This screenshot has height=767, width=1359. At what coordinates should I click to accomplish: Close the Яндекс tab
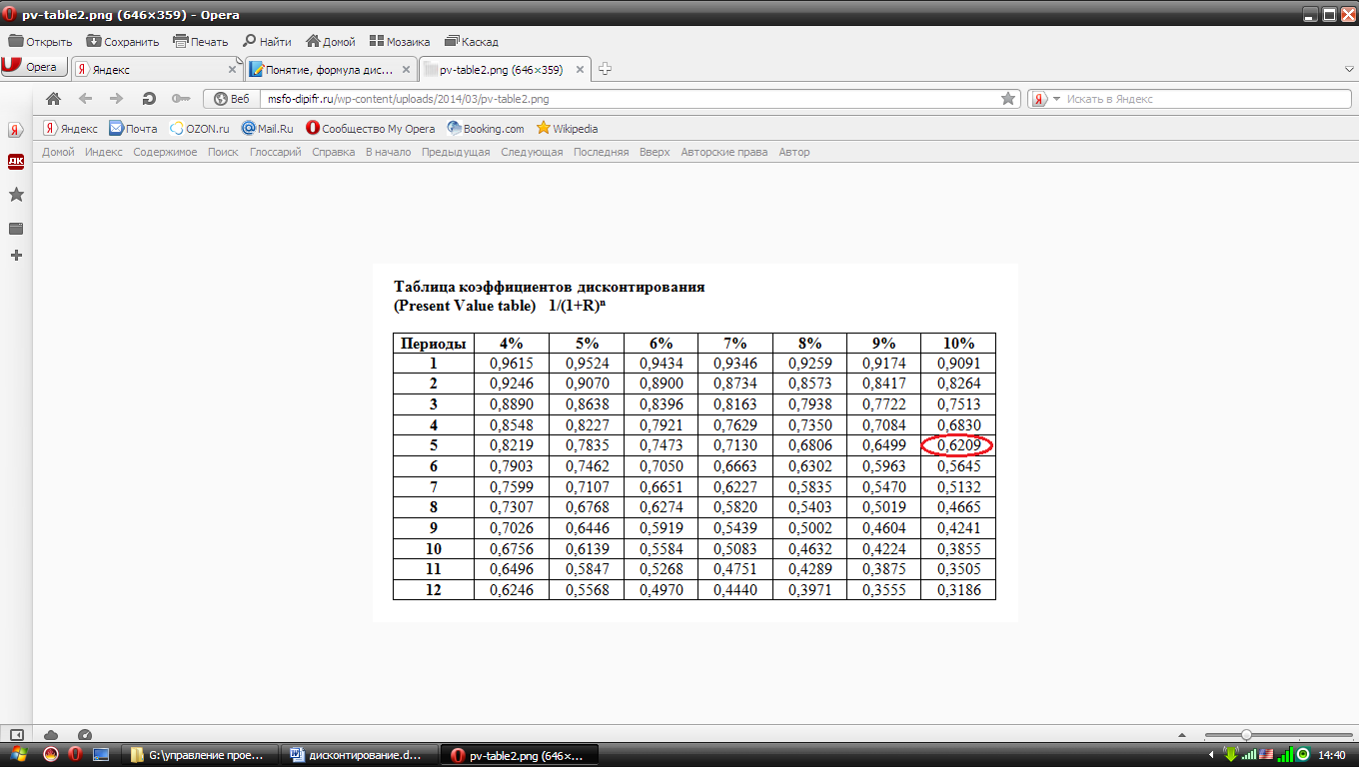232,70
